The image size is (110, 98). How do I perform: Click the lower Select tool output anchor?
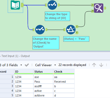coord(47,30)
